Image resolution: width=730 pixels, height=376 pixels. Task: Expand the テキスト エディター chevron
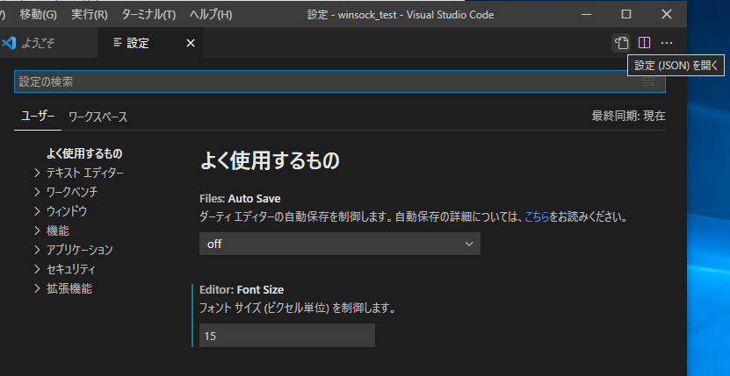click(38, 173)
